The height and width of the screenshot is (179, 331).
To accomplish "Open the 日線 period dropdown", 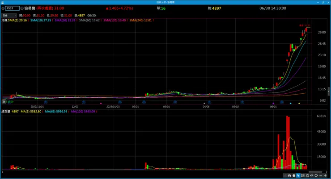I will click(x=9, y=15).
